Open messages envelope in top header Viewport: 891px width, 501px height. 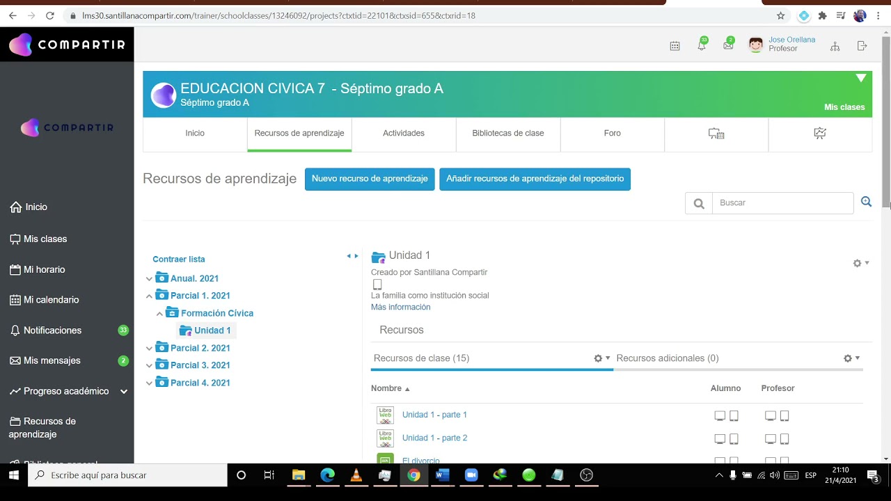[728, 45]
